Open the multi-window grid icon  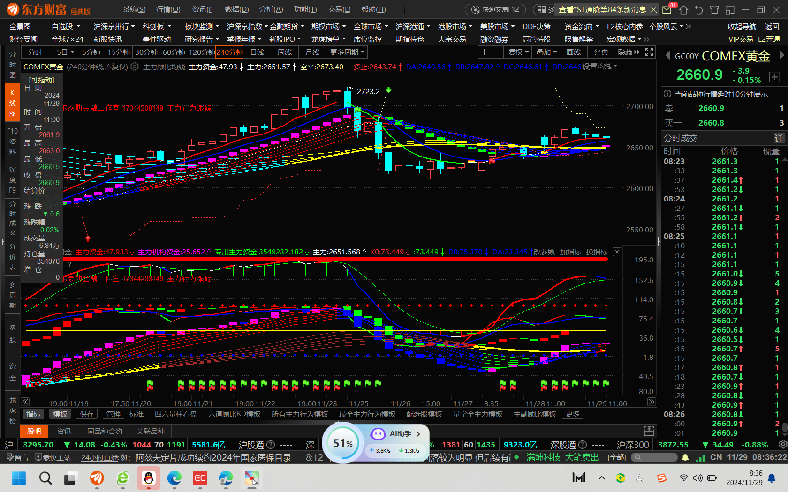pyautogui.click(x=541, y=9)
